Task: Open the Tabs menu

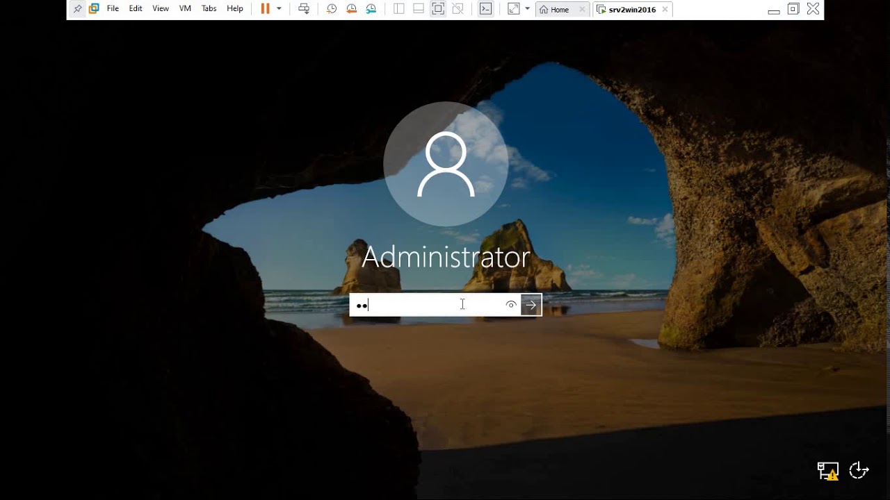Action: [209, 9]
